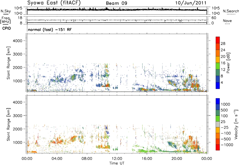Click the 'CPID' row label

pos(7,28)
